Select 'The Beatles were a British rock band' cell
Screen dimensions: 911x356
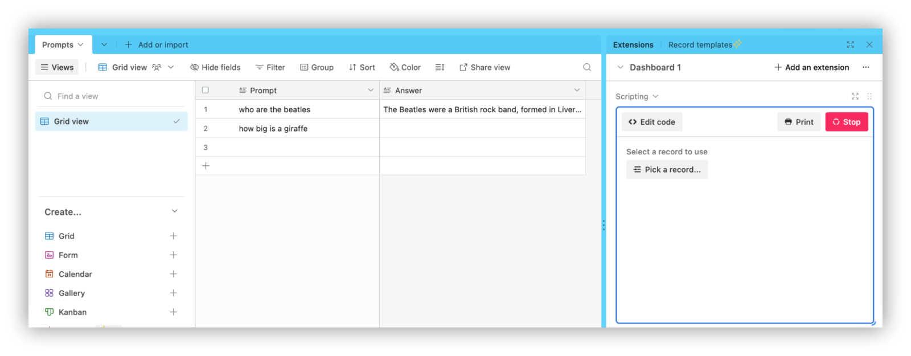[482, 109]
